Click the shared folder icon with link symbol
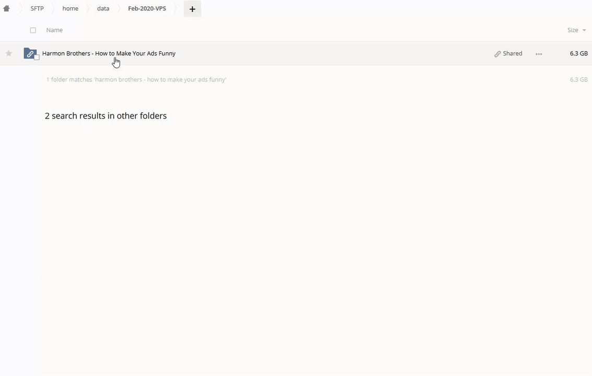Viewport: 592px width, 376px height. 30,53
